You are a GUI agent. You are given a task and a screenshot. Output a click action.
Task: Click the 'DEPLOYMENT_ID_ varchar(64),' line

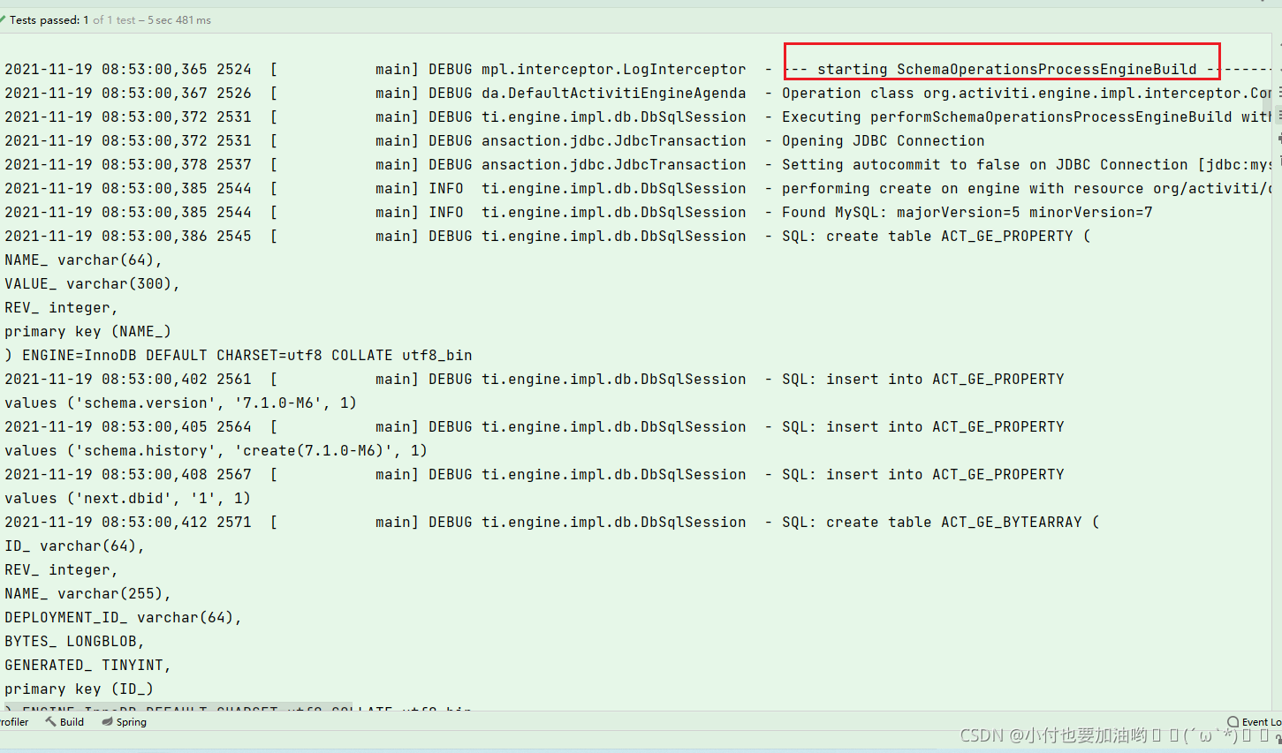tap(123, 617)
